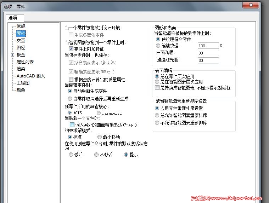269x203 pixels.
Task: Click the 缩放纹理 percentage field
Action: point(208,46)
